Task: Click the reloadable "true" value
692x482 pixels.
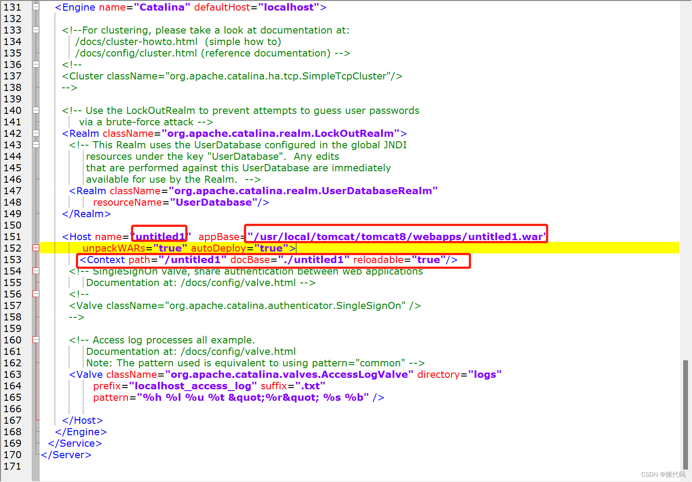Action: [429, 260]
